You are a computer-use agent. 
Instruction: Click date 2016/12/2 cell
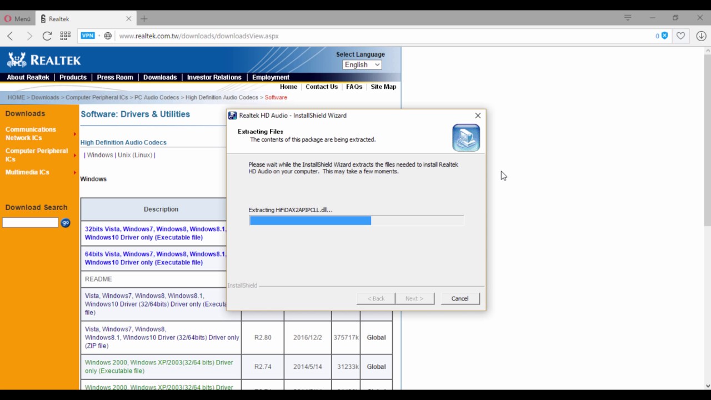[307, 337]
